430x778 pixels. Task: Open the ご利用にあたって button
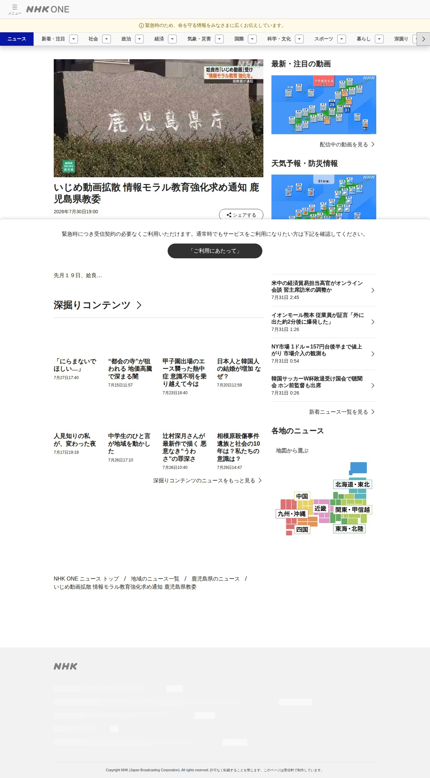point(215,251)
